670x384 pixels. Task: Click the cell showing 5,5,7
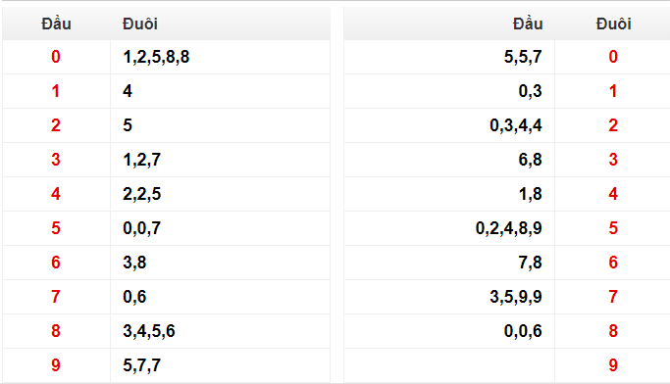pyautogui.click(x=449, y=57)
